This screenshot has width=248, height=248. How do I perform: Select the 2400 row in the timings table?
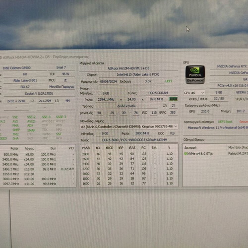pyautogui.click(x=129, y=164)
